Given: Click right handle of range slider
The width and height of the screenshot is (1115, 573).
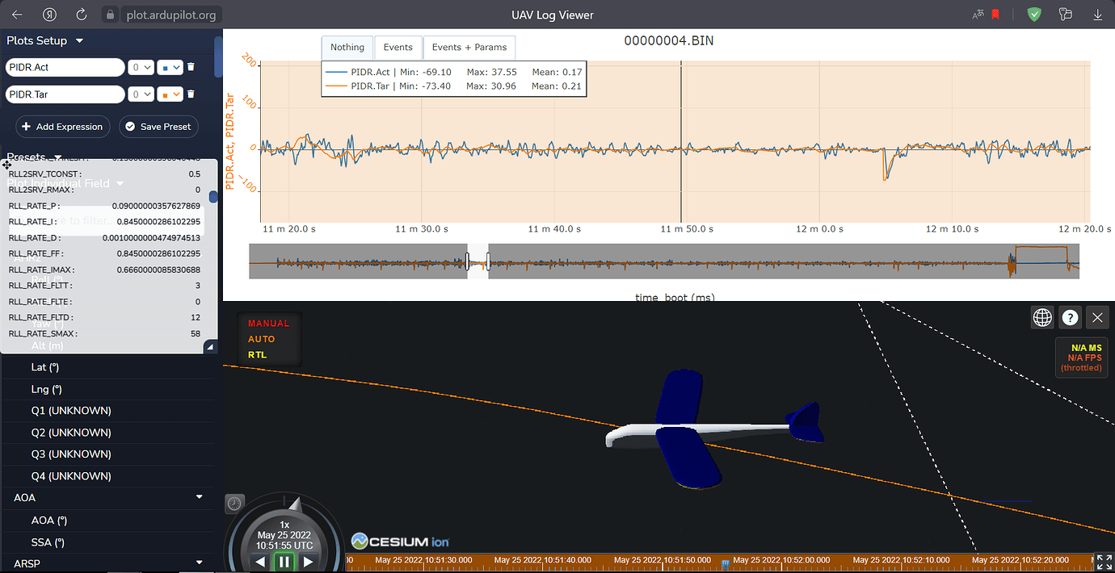Looking at the screenshot, I should [x=488, y=261].
